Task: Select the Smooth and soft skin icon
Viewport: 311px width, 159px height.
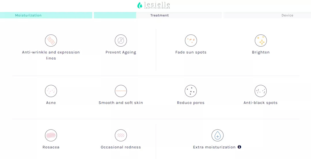Action: pyautogui.click(x=121, y=91)
